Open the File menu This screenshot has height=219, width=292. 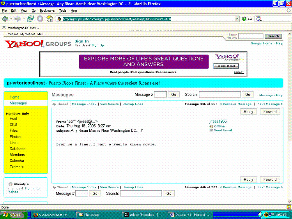pos(4,11)
